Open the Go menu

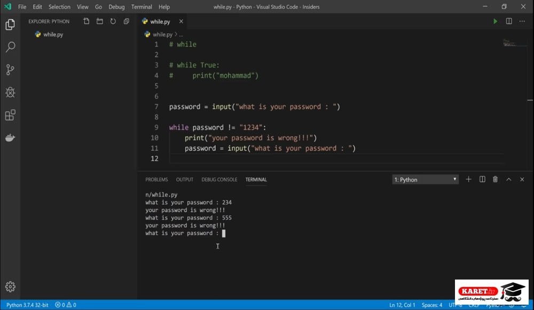[x=98, y=7]
